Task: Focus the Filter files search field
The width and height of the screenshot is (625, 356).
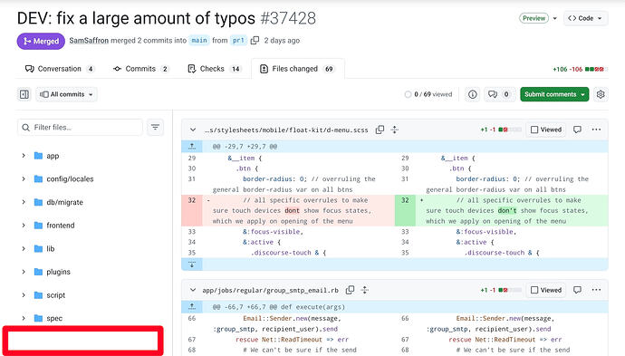Action: [x=80, y=127]
